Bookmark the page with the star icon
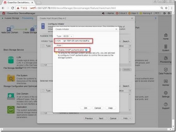 166,8
